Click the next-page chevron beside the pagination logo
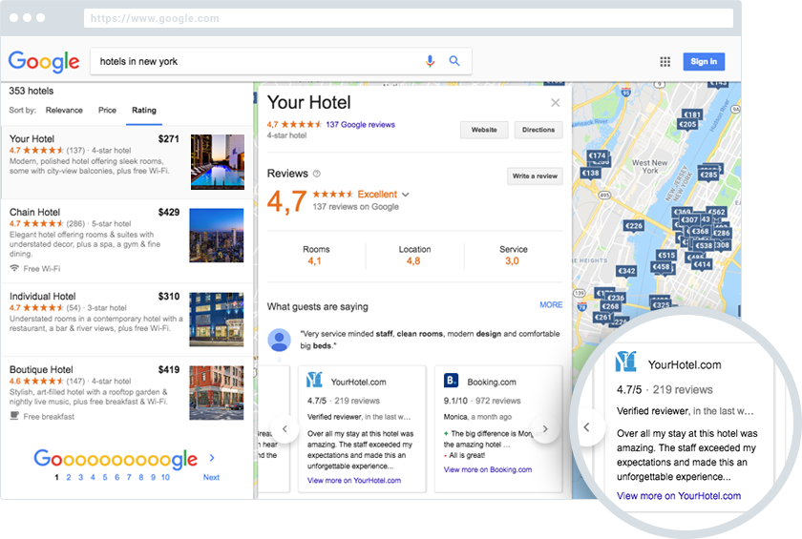 (212, 458)
